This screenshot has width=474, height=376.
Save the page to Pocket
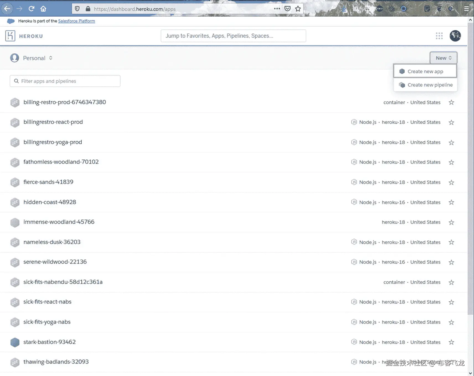287,9
